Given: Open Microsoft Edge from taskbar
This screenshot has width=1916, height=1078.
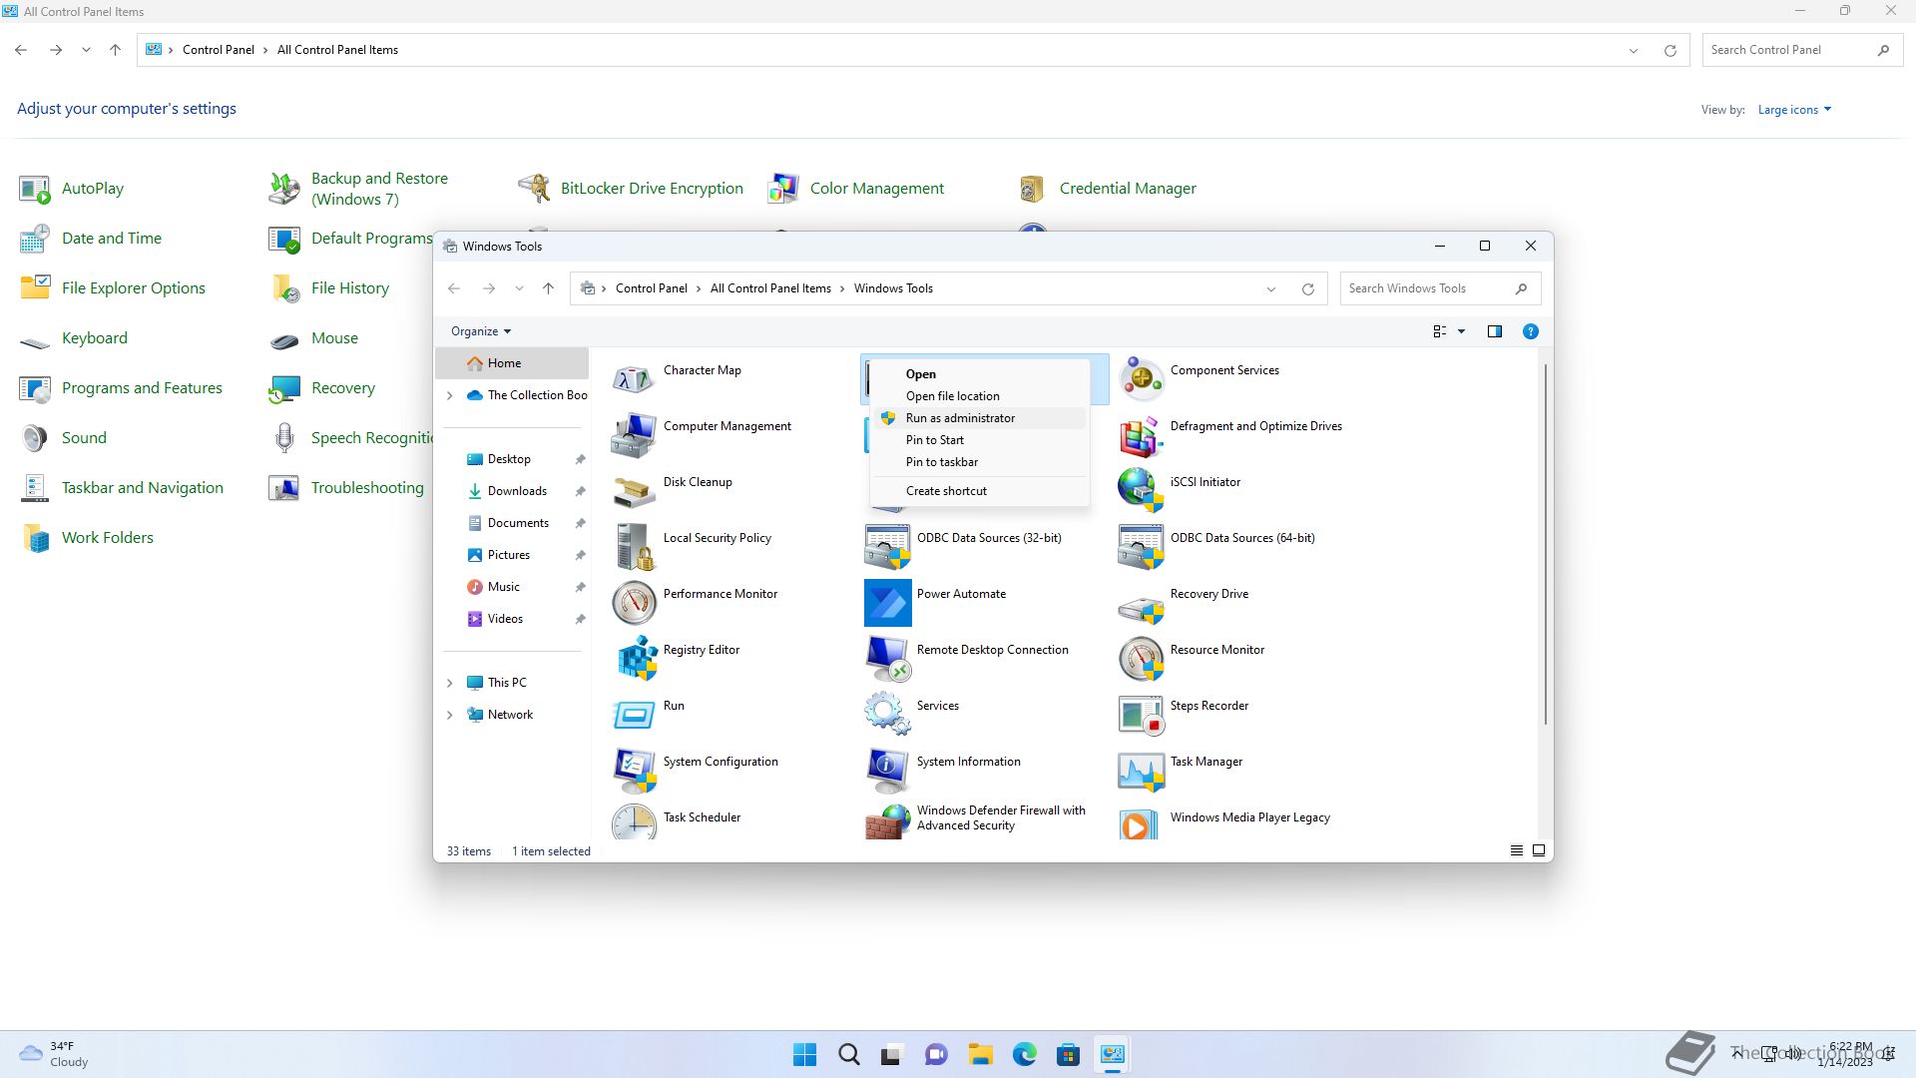Looking at the screenshot, I should tap(1025, 1055).
